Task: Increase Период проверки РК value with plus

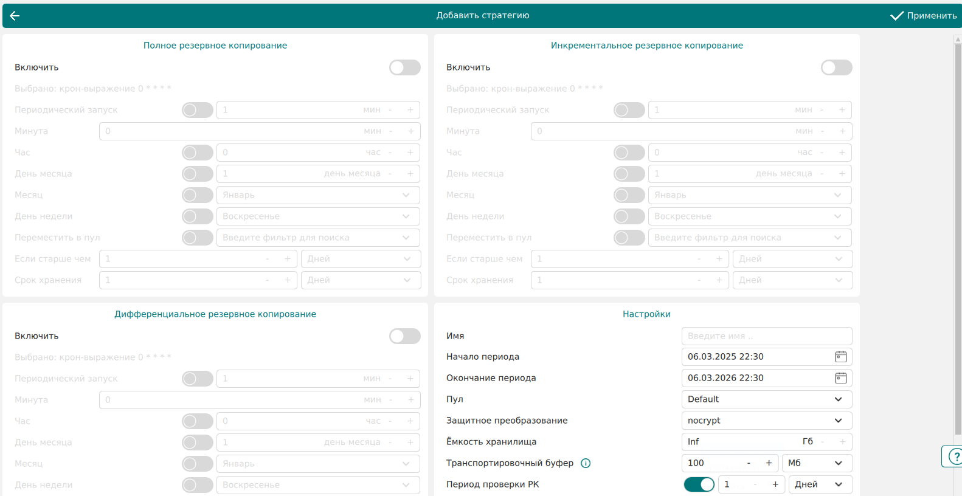Action: 775,484
